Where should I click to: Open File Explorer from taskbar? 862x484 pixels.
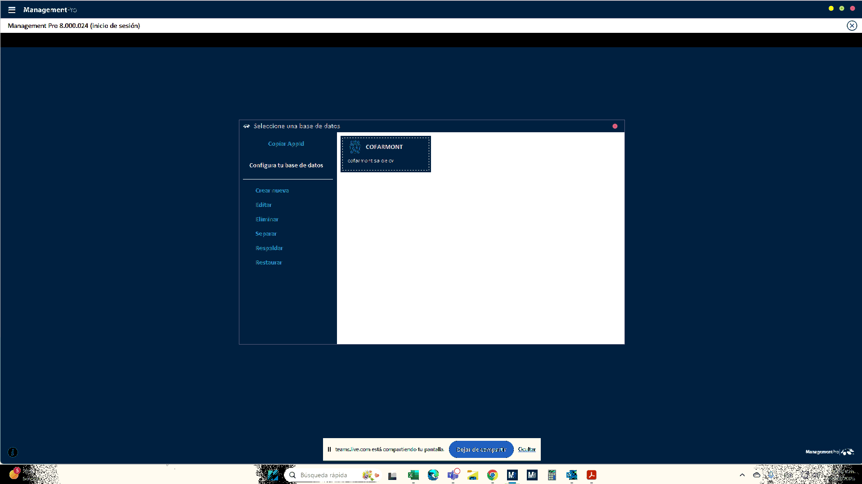(472, 475)
